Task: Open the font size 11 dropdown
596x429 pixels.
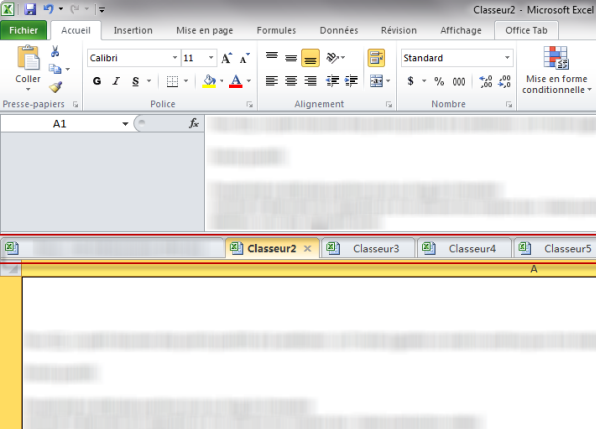Action: [211, 58]
